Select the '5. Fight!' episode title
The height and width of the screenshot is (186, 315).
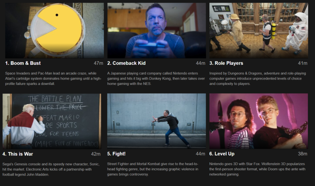(116, 154)
